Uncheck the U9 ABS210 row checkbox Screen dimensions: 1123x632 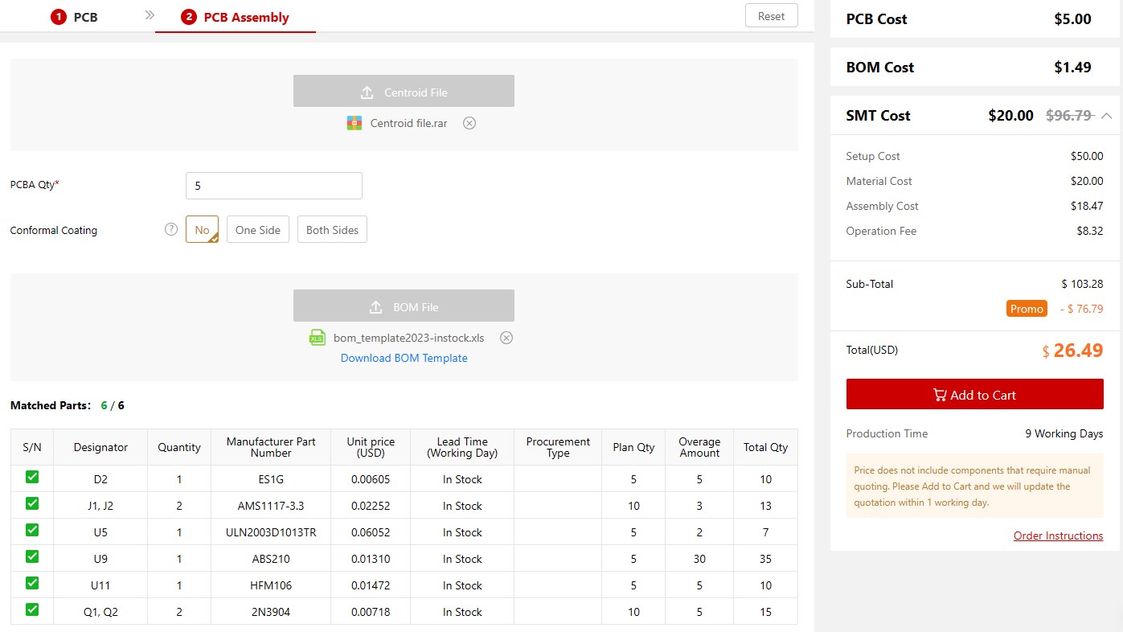pos(32,557)
